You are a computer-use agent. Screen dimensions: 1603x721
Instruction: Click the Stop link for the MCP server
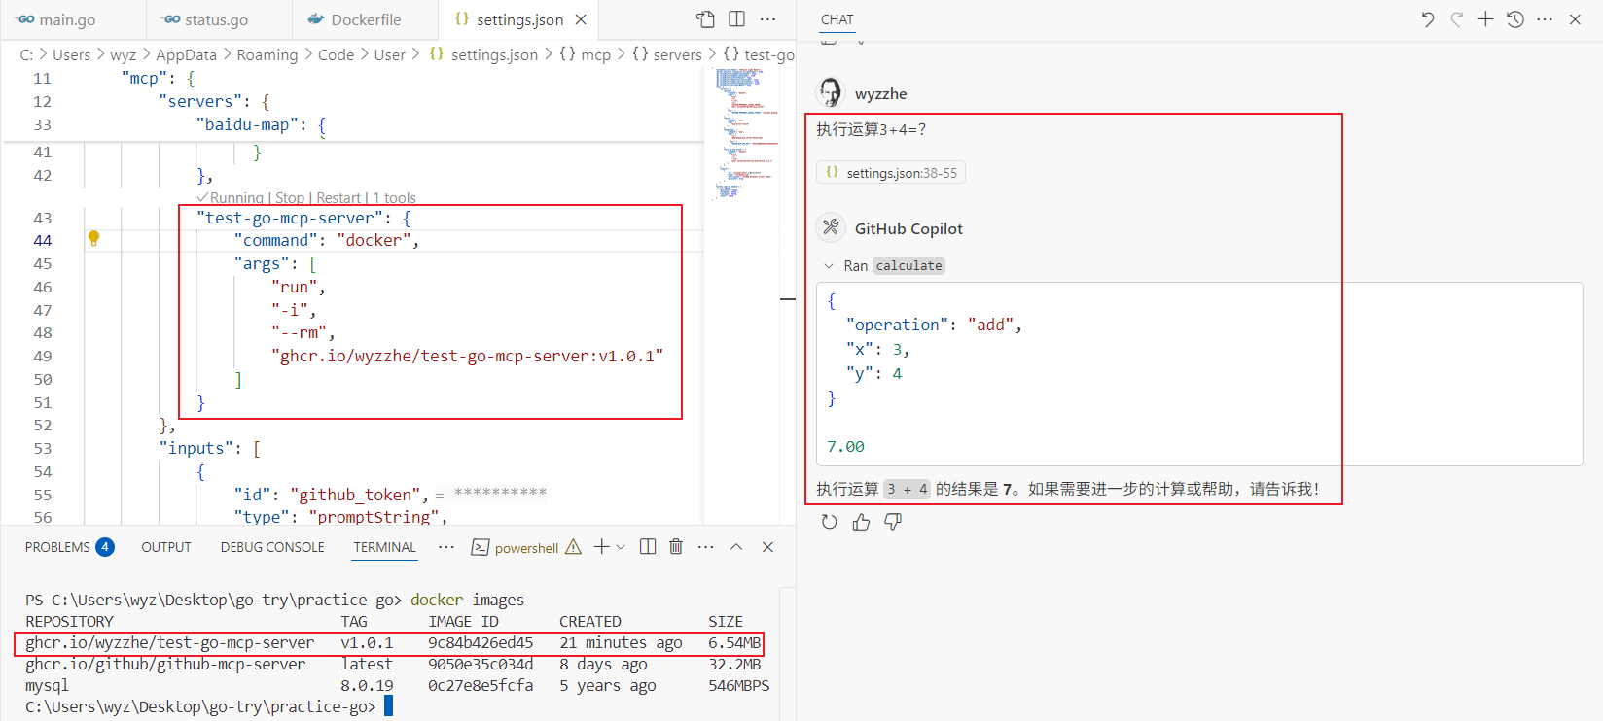tap(289, 198)
